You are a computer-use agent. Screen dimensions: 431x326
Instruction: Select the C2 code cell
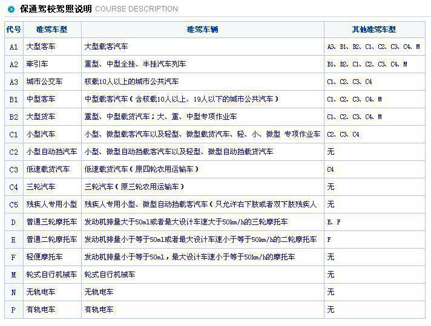click(x=14, y=152)
